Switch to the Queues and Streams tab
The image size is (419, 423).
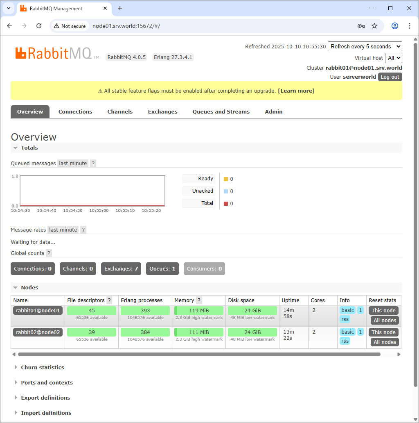[x=221, y=112]
